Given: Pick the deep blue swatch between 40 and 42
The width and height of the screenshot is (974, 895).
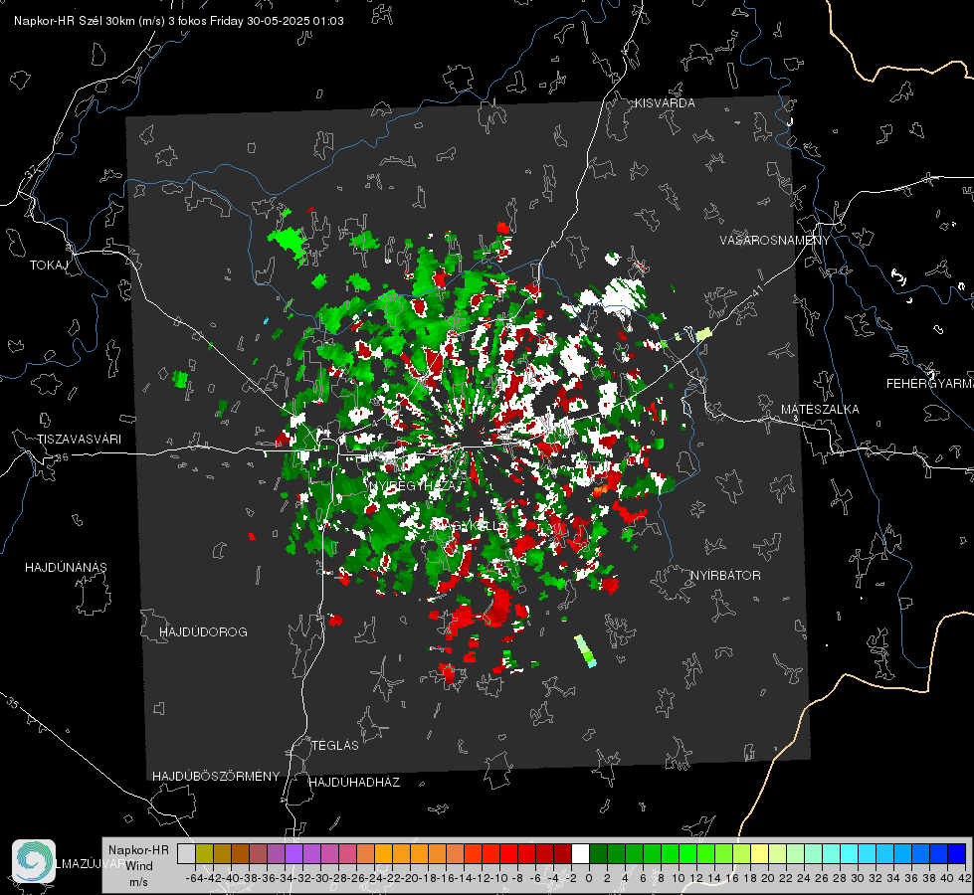Looking at the screenshot, I should [x=957, y=853].
